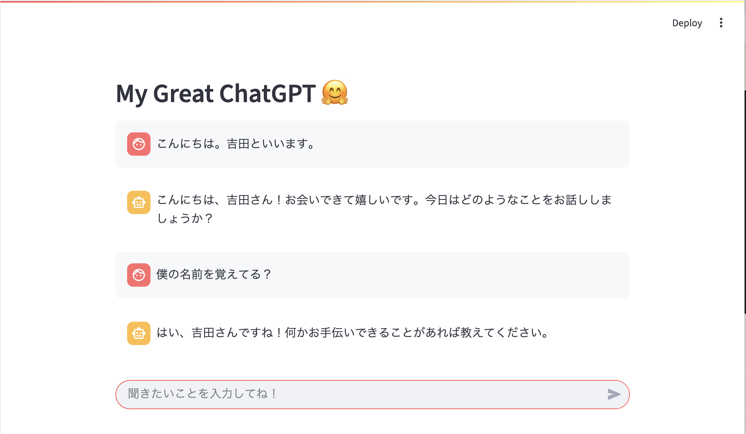Click robot avatar beside はい、吉田さんですね reply
Viewport: 746px width, 434px height.
tap(139, 333)
